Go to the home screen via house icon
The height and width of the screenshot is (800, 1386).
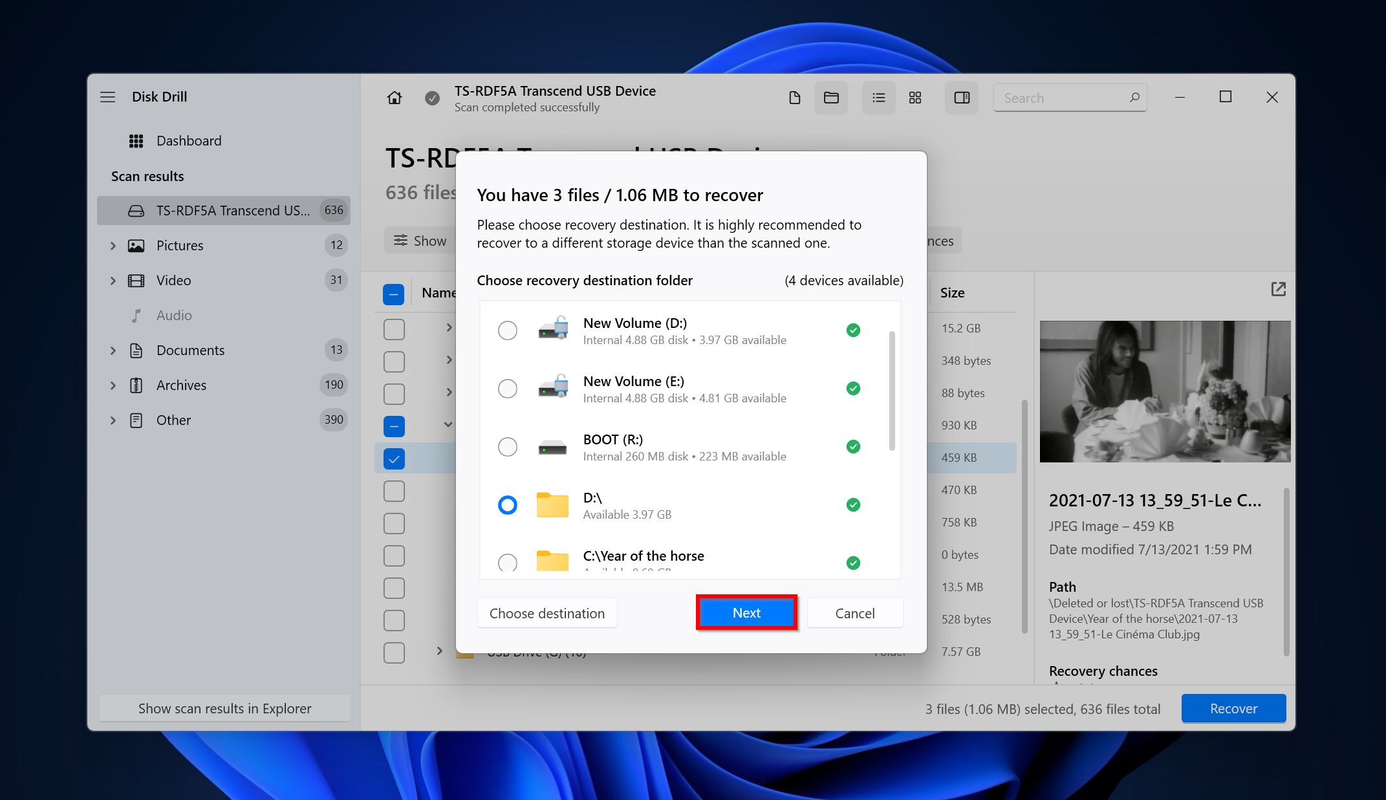(x=395, y=98)
